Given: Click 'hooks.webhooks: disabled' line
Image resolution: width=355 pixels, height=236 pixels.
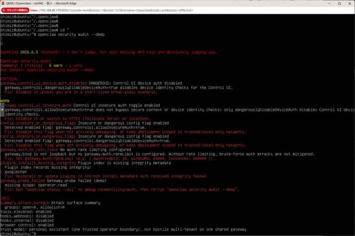Looking at the screenshot, I should coord(27,216).
